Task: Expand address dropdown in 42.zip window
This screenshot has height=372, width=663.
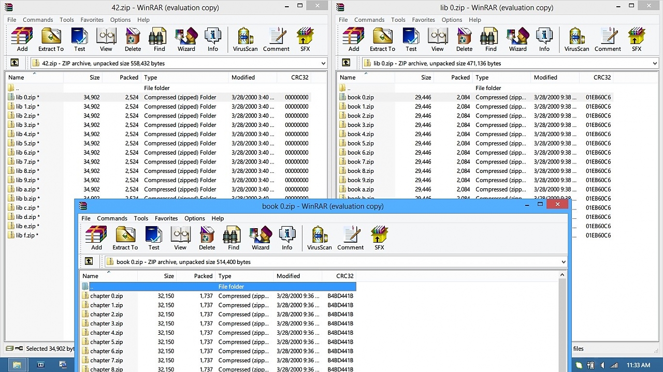Action: click(x=323, y=63)
